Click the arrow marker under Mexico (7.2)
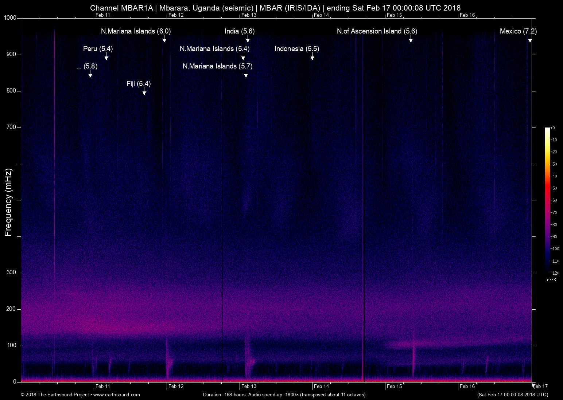The width and height of the screenshot is (563, 400). [530, 39]
